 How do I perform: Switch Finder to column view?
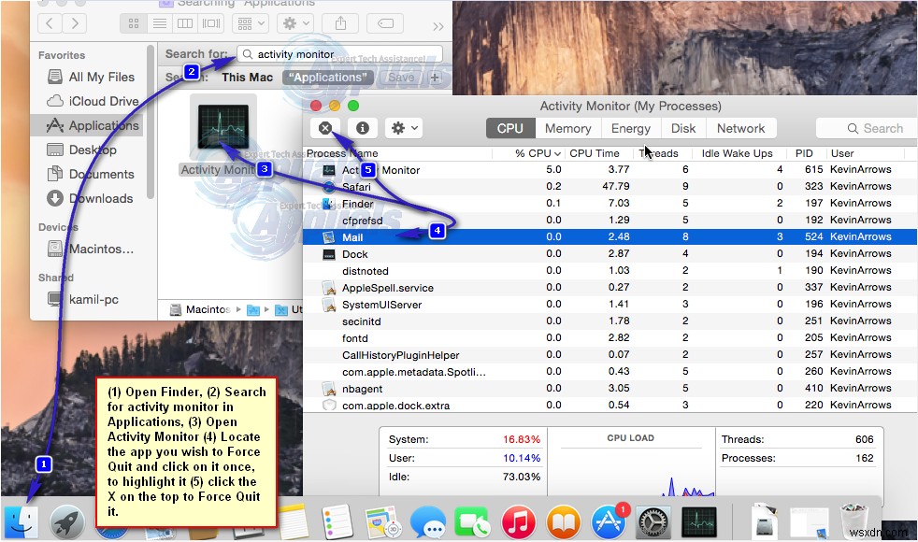coord(185,23)
